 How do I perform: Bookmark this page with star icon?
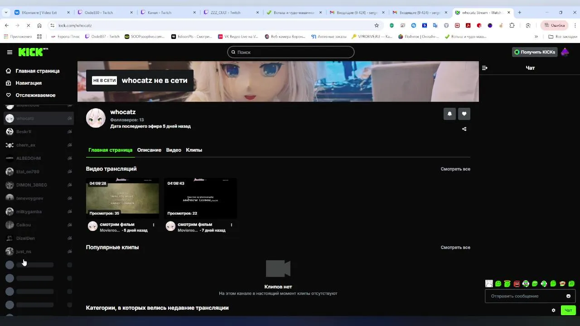pyautogui.click(x=376, y=26)
